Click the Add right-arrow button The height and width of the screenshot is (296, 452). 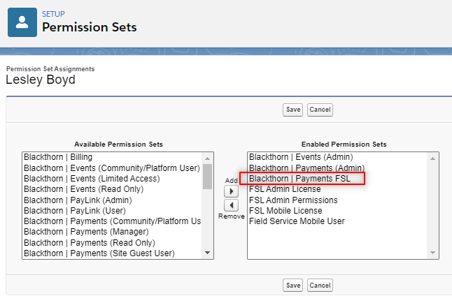tap(231, 191)
